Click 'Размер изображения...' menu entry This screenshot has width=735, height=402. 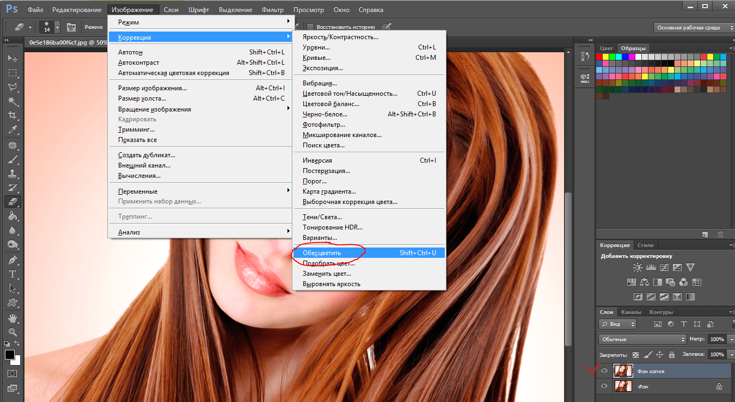pos(152,88)
